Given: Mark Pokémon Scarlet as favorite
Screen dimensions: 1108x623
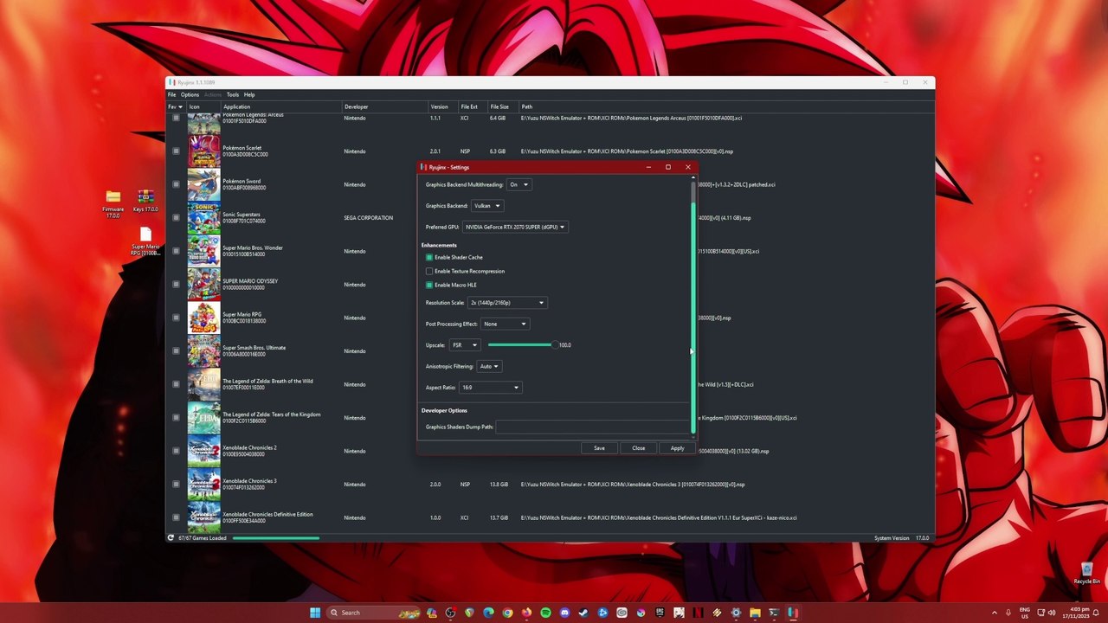Looking at the screenshot, I should (176, 151).
